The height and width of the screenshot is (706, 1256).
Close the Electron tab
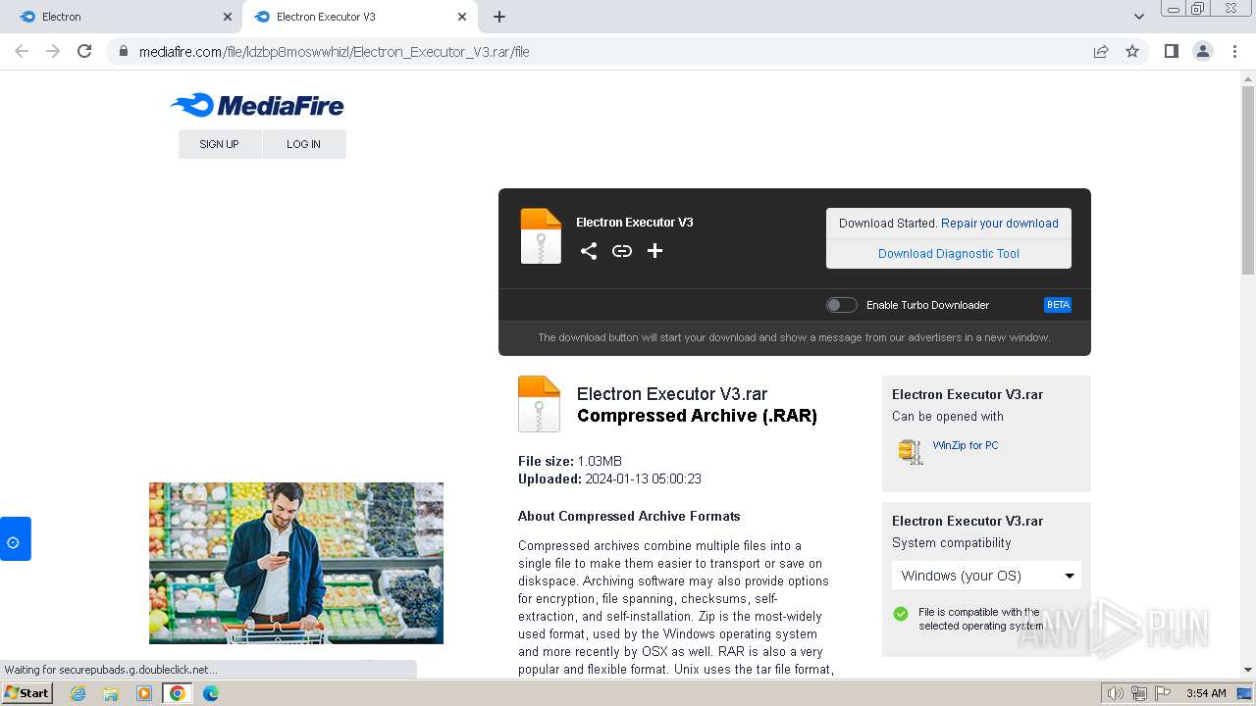point(228,17)
